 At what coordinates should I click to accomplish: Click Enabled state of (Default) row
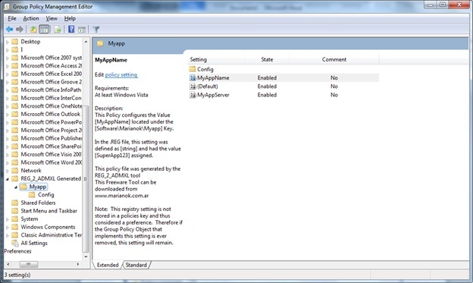click(267, 86)
